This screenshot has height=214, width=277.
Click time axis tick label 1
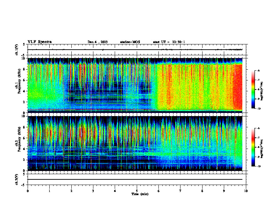(49, 191)
